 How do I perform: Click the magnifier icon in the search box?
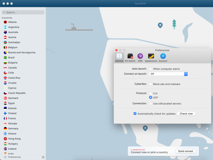point(4,12)
